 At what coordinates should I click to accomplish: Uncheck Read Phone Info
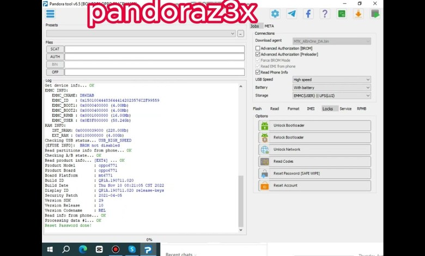pyautogui.click(x=258, y=72)
